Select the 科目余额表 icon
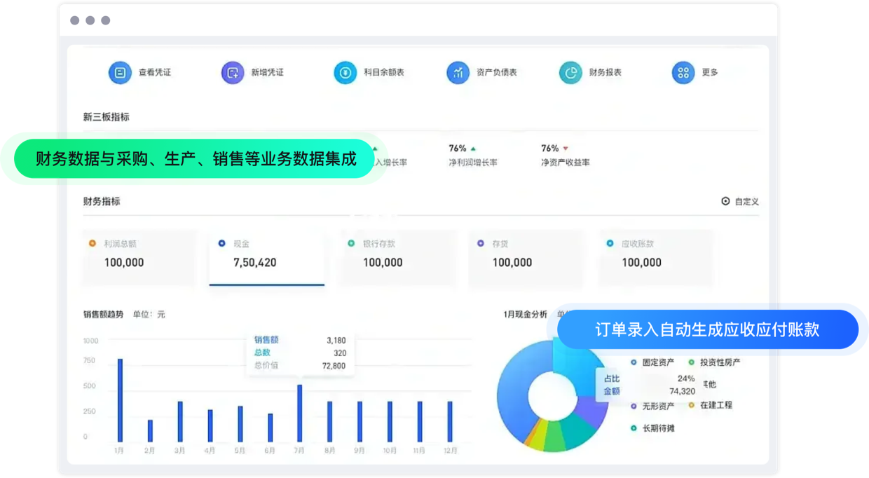 (345, 72)
